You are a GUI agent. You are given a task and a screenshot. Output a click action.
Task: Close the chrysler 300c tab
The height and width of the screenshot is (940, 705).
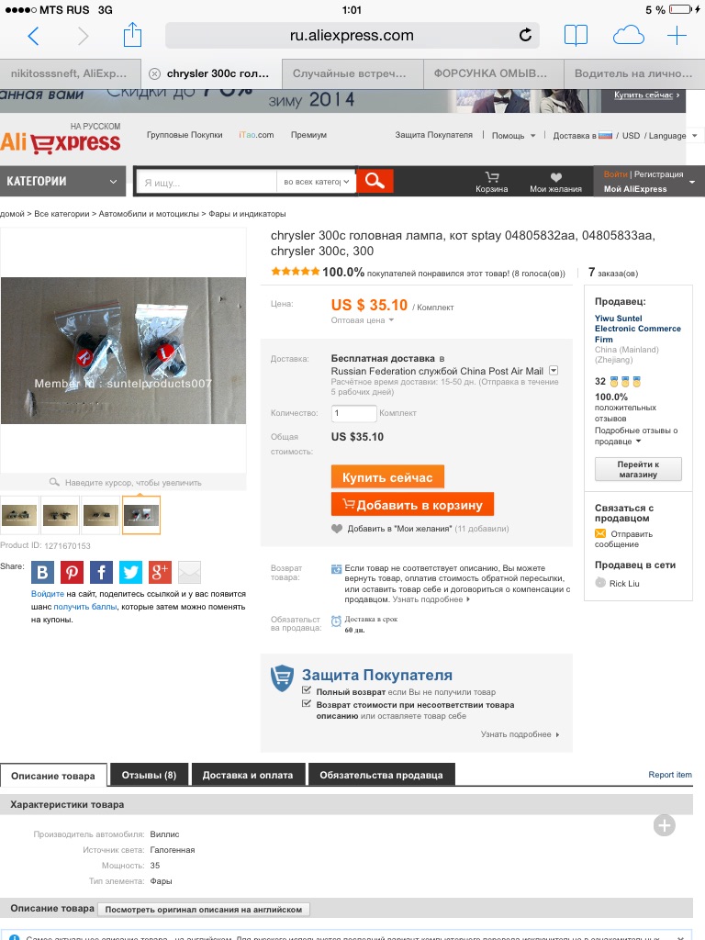point(154,73)
